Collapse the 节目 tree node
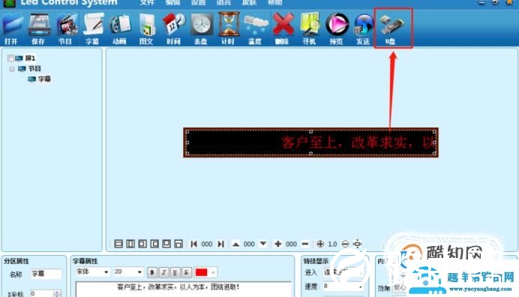Viewport: 519px width, 297px height. [12, 69]
